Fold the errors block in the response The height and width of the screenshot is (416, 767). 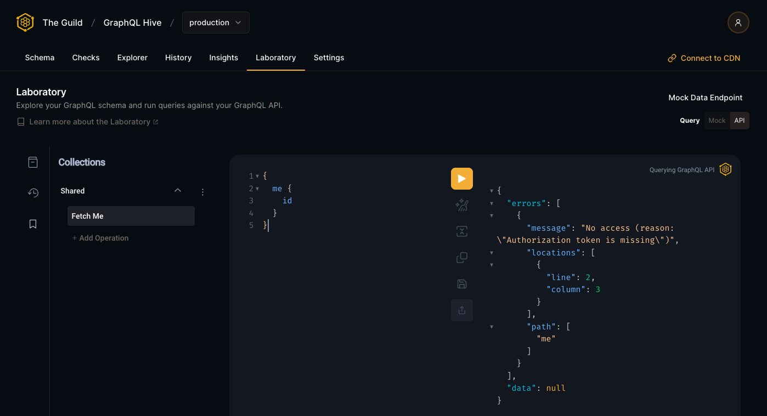pyautogui.click(x=492, y=203)
